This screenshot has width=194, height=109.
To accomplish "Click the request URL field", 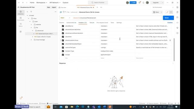I will (x=117, y=18).
